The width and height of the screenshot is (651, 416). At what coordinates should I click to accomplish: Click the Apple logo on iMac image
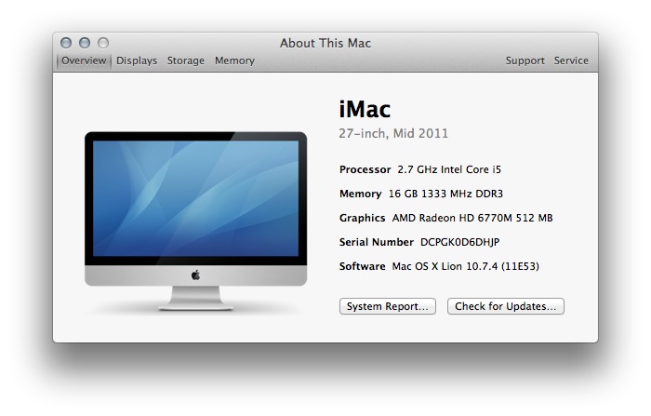(195, 275)
